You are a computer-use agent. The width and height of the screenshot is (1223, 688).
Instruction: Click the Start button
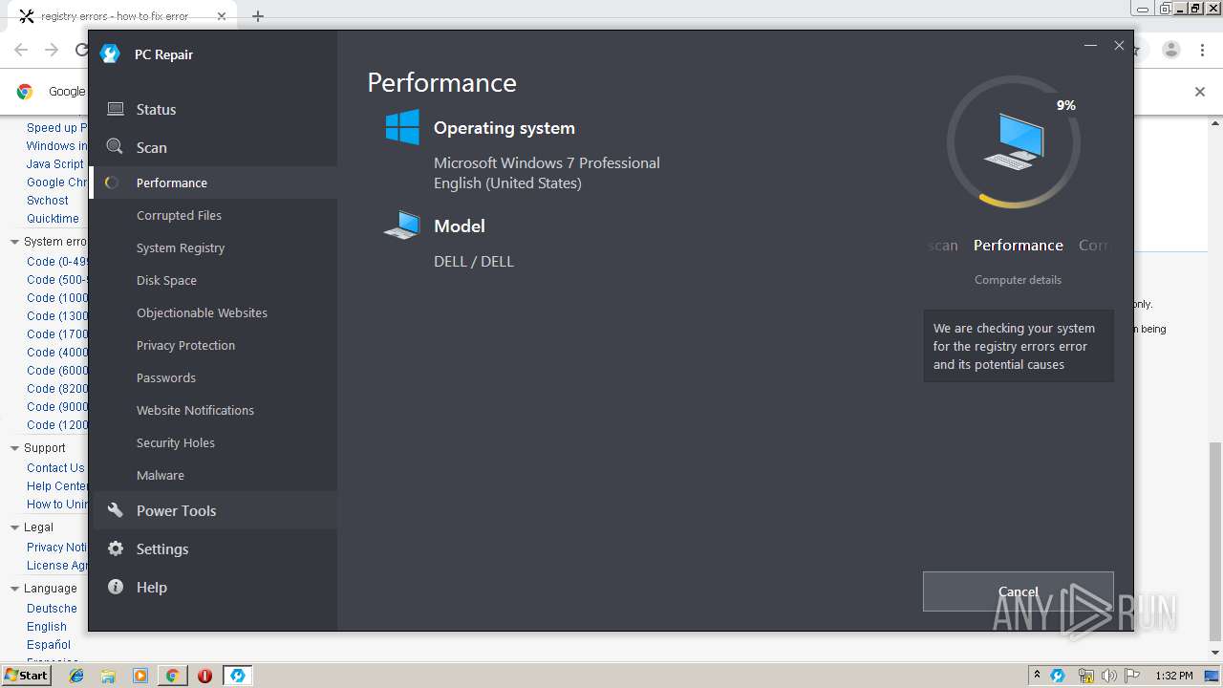coord(27,675)
